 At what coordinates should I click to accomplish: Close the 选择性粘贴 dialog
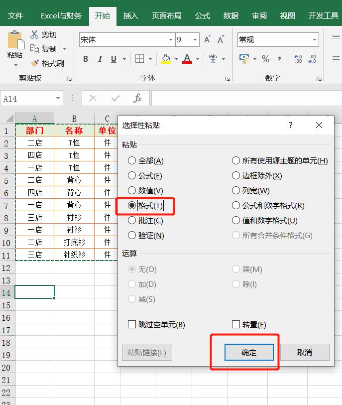click(319, 125)
